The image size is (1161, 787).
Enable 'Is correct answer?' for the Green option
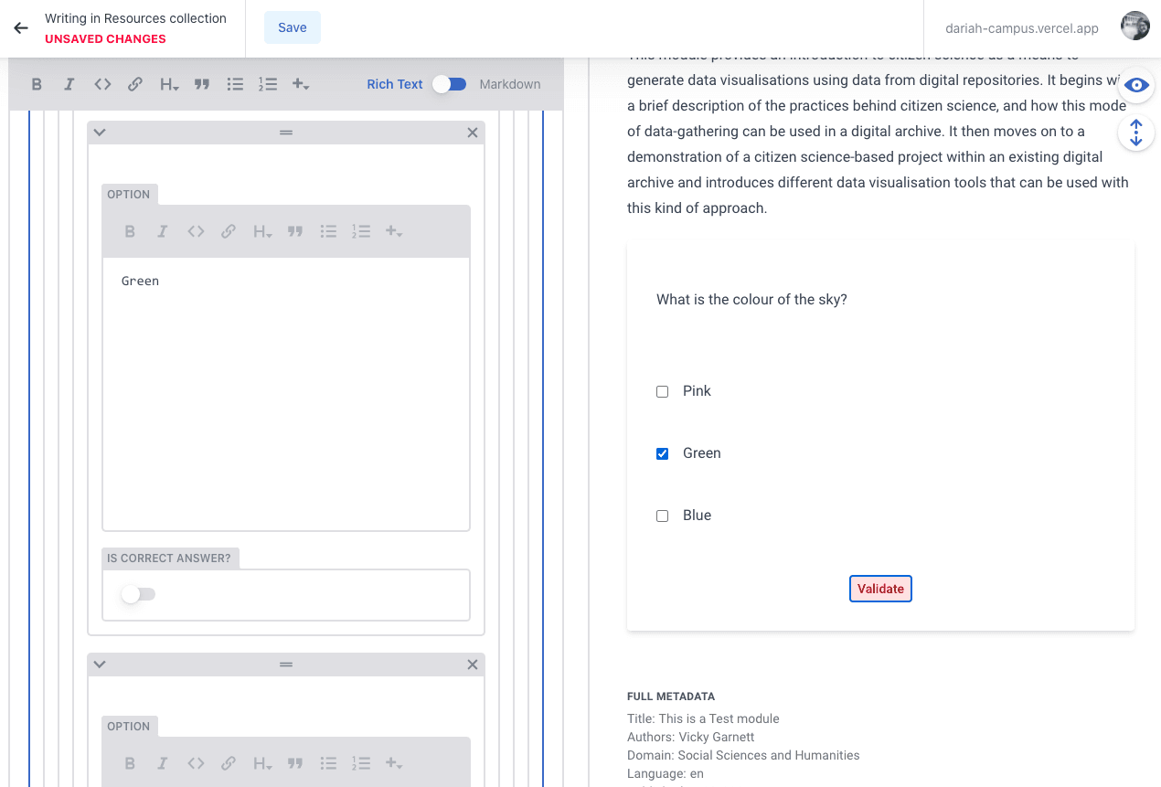(x=139, y=594)
